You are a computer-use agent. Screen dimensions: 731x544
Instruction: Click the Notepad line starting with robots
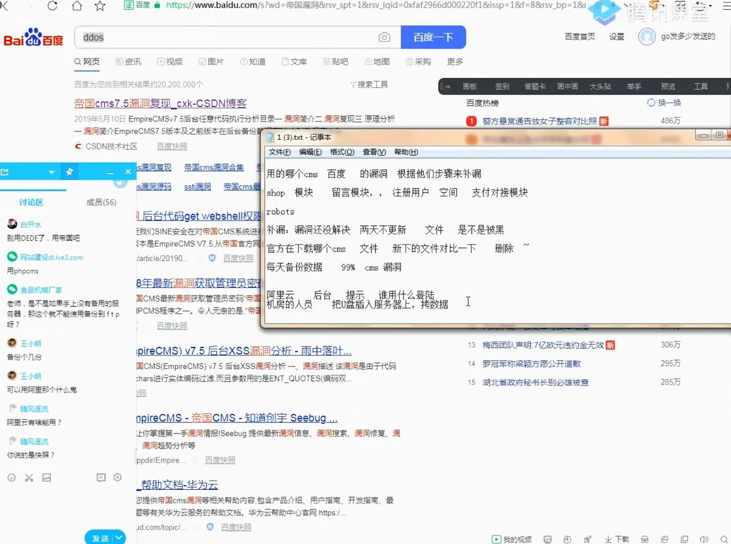(x=281, y=211)
